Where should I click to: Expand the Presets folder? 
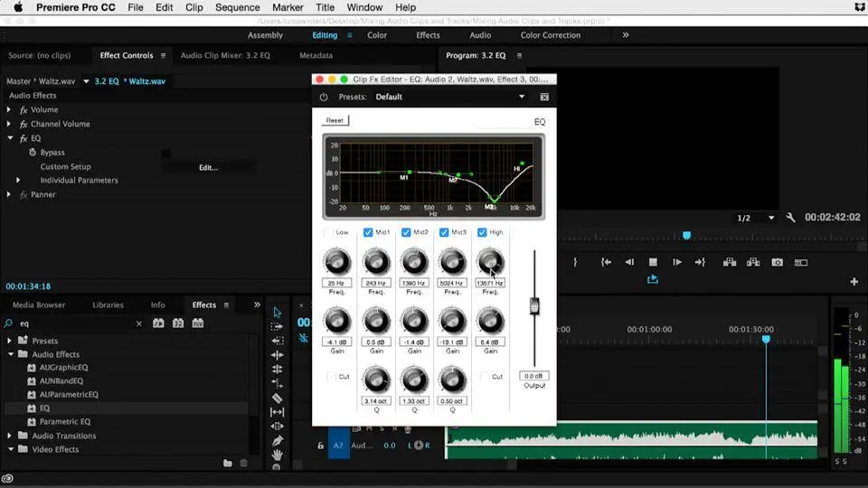pos(9,341)
